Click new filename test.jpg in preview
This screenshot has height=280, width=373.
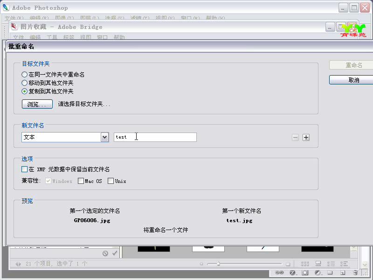click(239, 220)
